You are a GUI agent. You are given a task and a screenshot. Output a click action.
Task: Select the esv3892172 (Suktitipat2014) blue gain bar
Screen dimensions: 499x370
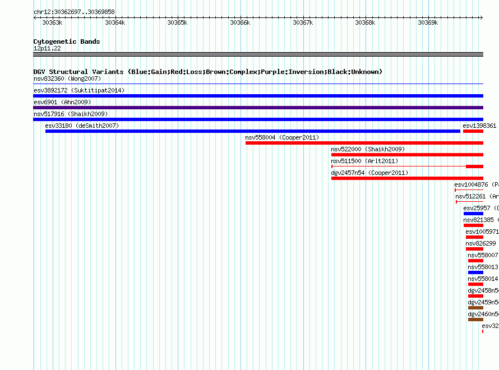(x=258, y=96)
